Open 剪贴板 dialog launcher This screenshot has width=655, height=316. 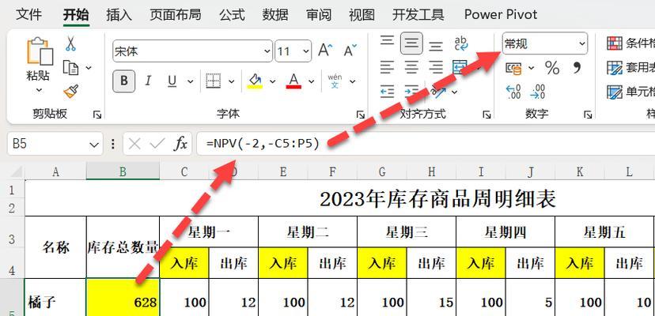pos(97,115)
